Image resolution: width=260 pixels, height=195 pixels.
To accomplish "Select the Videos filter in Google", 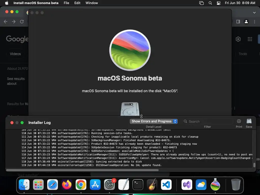I will click(x=15, y=54).
